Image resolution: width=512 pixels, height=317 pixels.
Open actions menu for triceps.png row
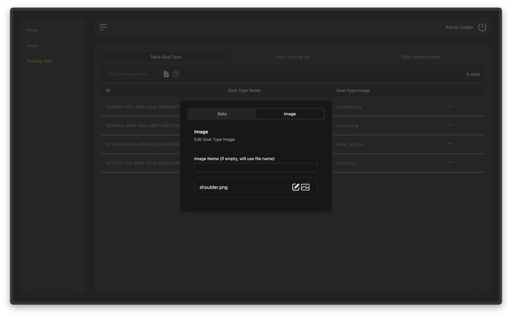pyautogui.click(x=450, y=125)
